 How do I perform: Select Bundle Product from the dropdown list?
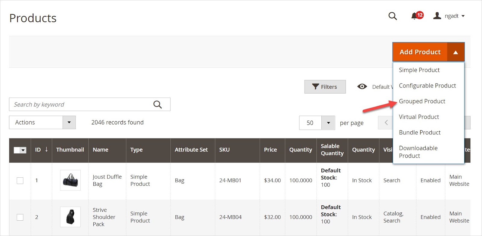[420, 133]
